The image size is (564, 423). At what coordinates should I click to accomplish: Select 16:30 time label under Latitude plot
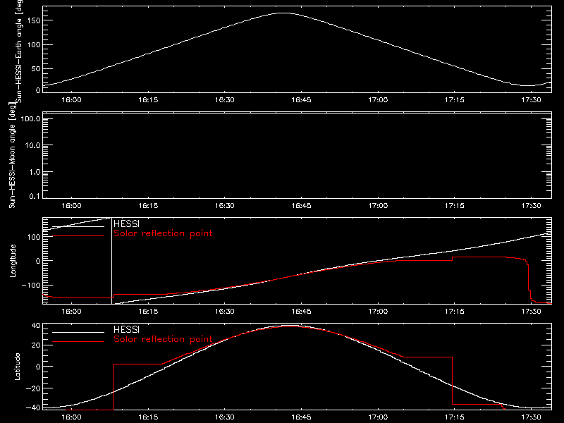click(x=224, y=417)
